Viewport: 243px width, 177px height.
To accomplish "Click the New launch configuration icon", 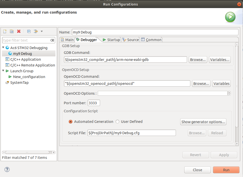I will 5,31.
